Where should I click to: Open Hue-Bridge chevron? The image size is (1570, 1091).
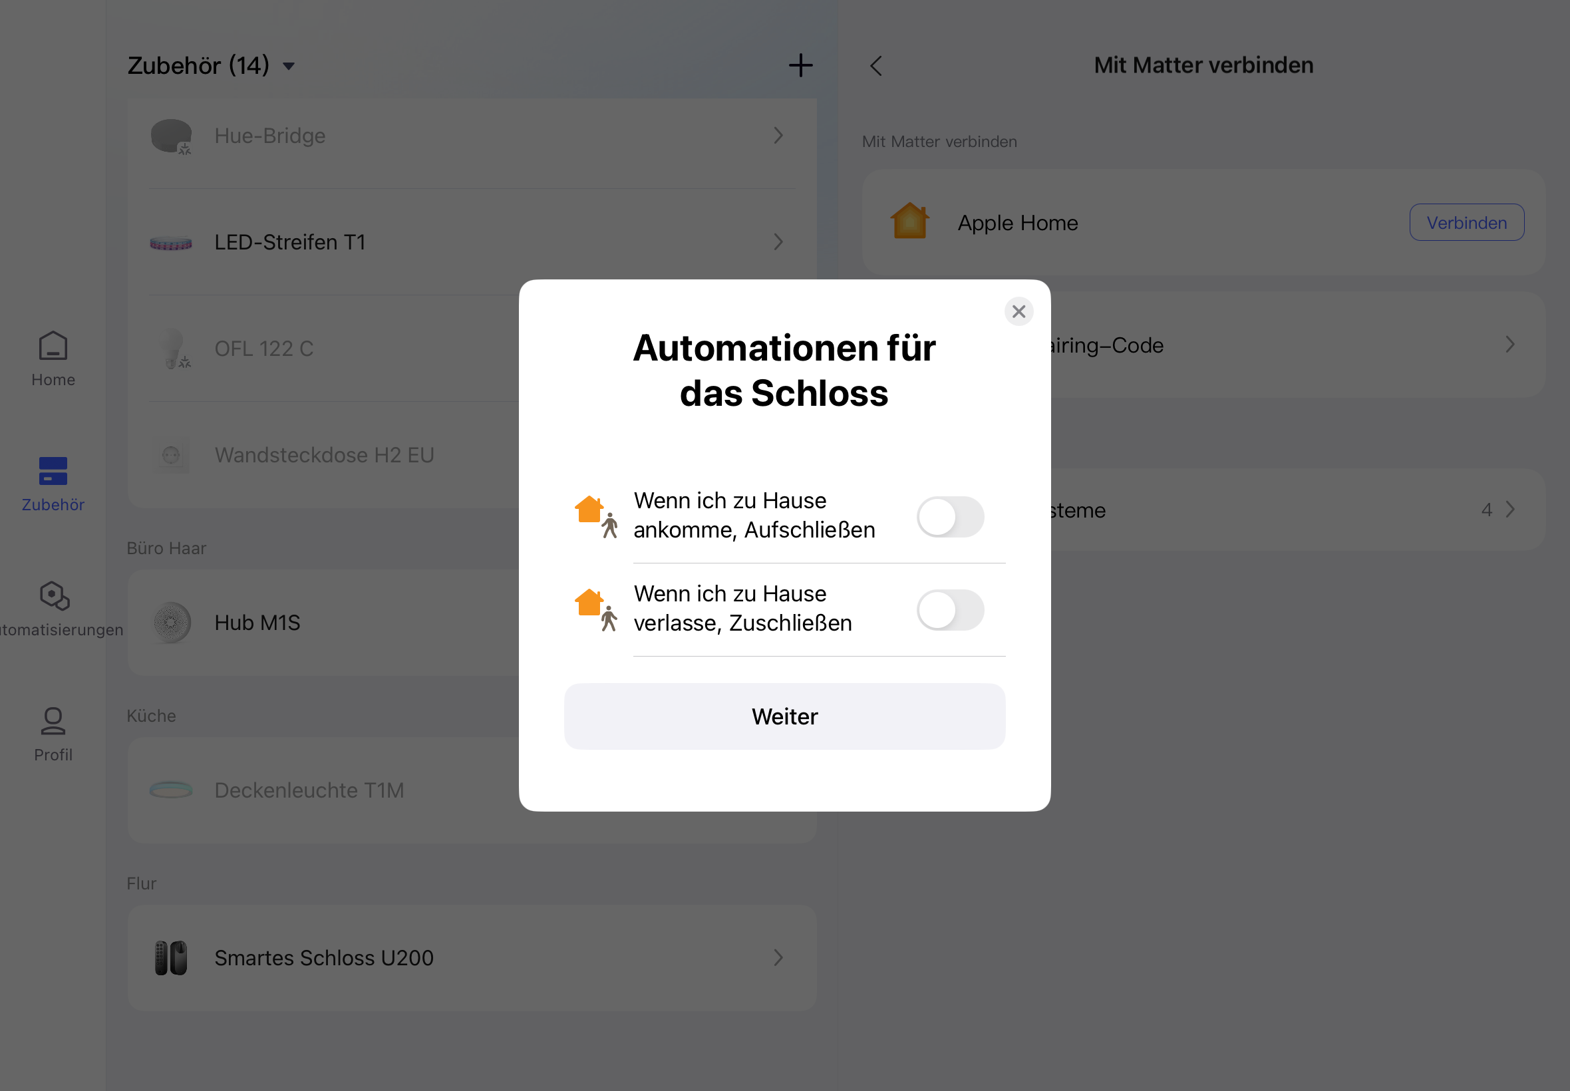point(778,135)
